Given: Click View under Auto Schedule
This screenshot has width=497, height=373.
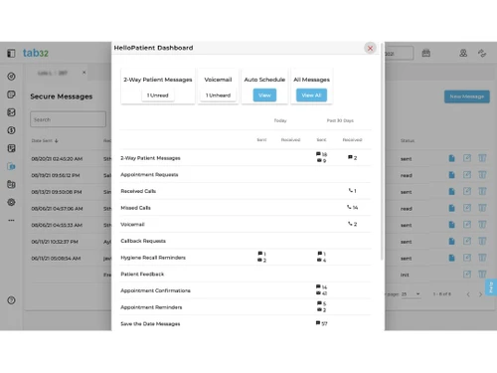Looking at the screenshot, I should click(x=264, y=95).
